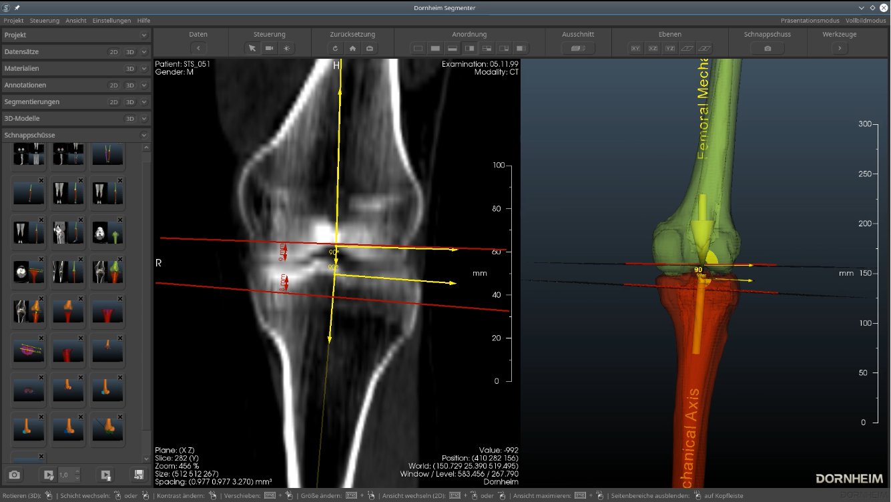Screen dimensions: 891x502
Task: Open the Steuerung menu in the menu bar
Action: pos(45,21)
